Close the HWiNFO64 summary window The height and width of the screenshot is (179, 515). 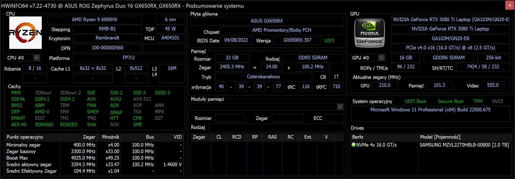coord(510,5)
